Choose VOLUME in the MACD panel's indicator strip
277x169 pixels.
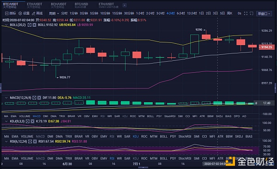[x=24, y=117]
